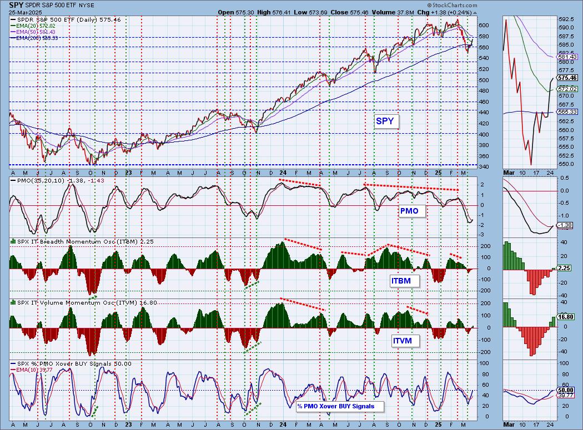Click the High 576.41 value

(x=274, y=12)
